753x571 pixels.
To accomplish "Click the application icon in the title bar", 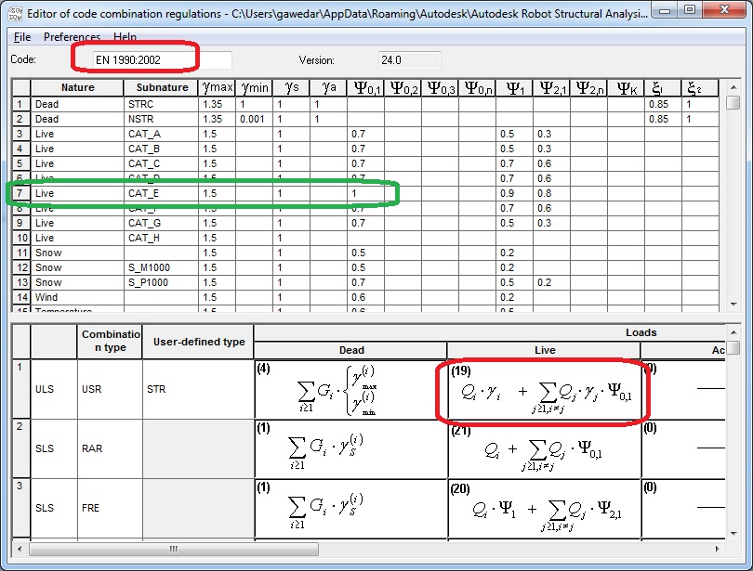I will [16, 13].
